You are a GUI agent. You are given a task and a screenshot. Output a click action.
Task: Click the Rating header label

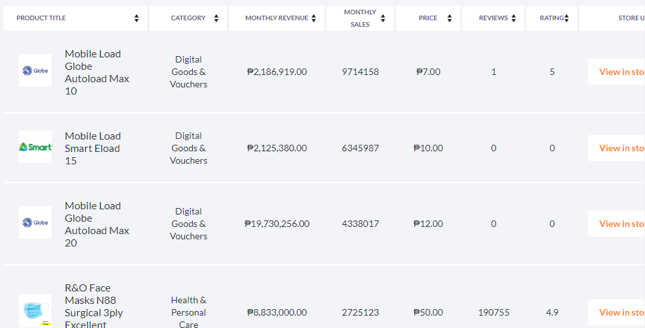[x=552, y=18]
